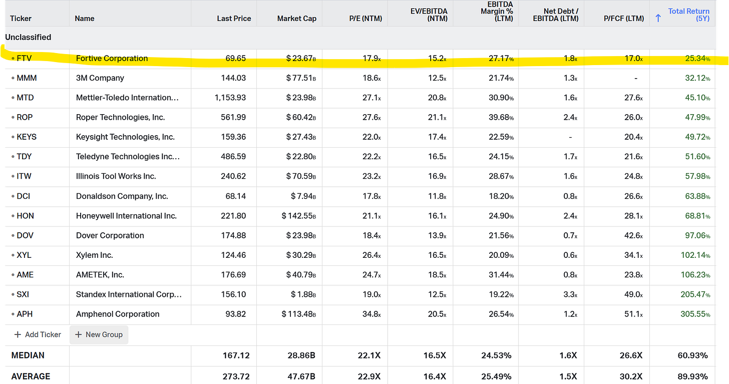Viewport: 729px width, 384px height.
Task: Click the Teledyne Technologies name
Action: (x=128, y=157)
